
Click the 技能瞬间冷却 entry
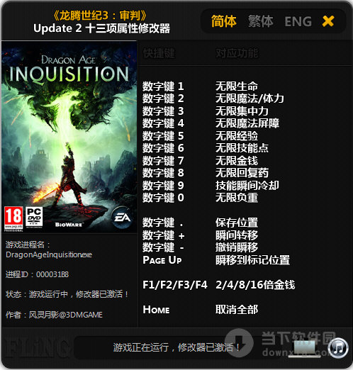[247, 186]
